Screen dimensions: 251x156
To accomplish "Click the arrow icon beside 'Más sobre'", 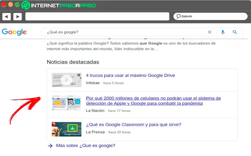I will pos(50,146).
